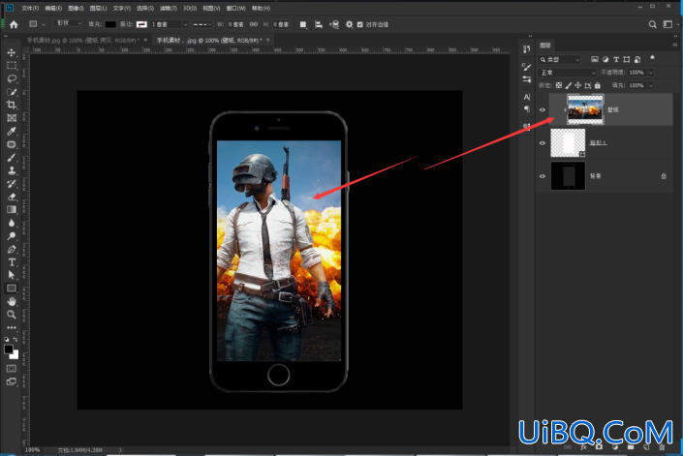Image resolution: width=683 pixels, height=456 pixels.
Task: Toggle layer filtering switch
Action: click(x=652, y=58)
